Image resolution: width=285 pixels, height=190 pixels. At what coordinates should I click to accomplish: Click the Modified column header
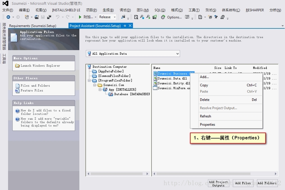(260, 68)
